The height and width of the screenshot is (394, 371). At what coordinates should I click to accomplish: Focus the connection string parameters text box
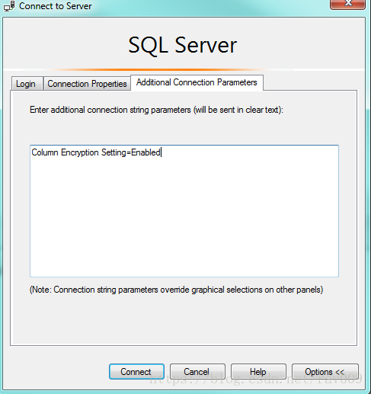[x=184, y=211]
